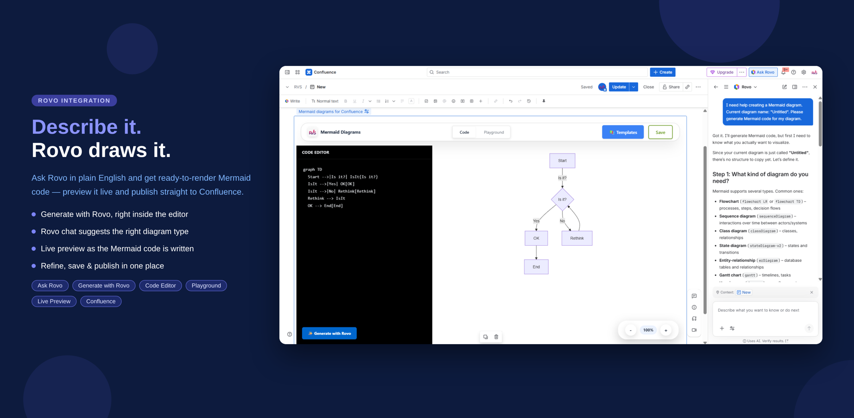
Task: Toggle the left sidebar panel icon
Action: tap(287, 72)
